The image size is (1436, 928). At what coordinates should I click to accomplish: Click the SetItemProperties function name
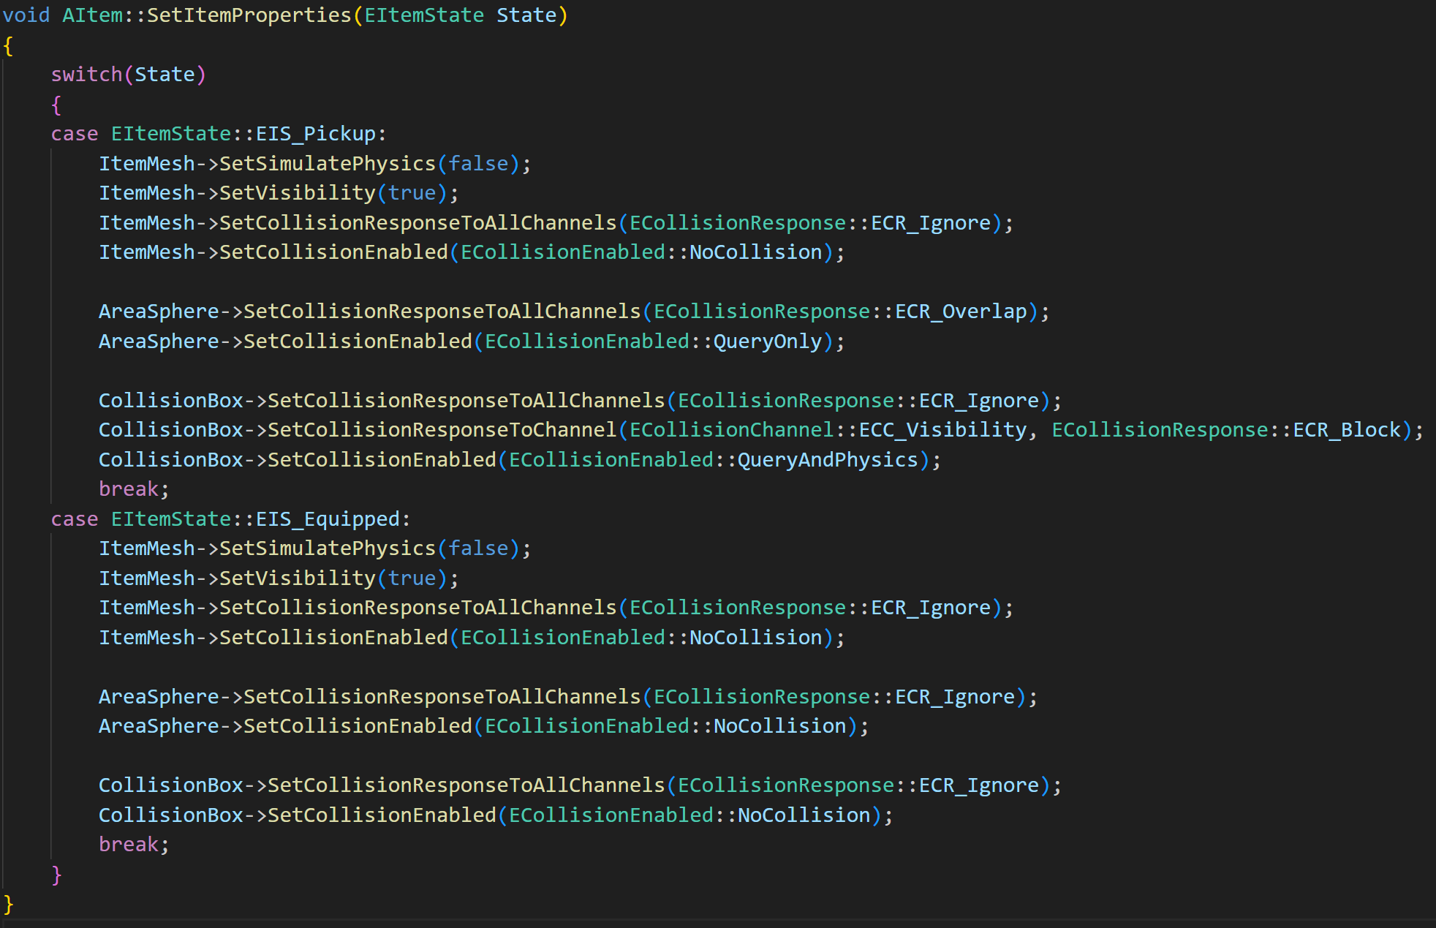[249, 15]
